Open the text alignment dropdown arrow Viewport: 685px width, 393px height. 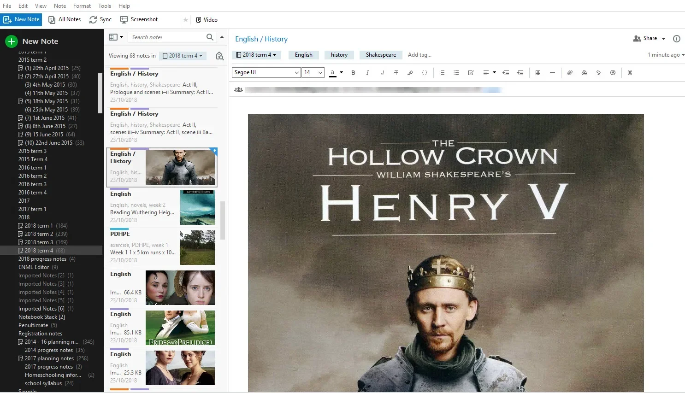pyautogui.click(x=494, y=72)
